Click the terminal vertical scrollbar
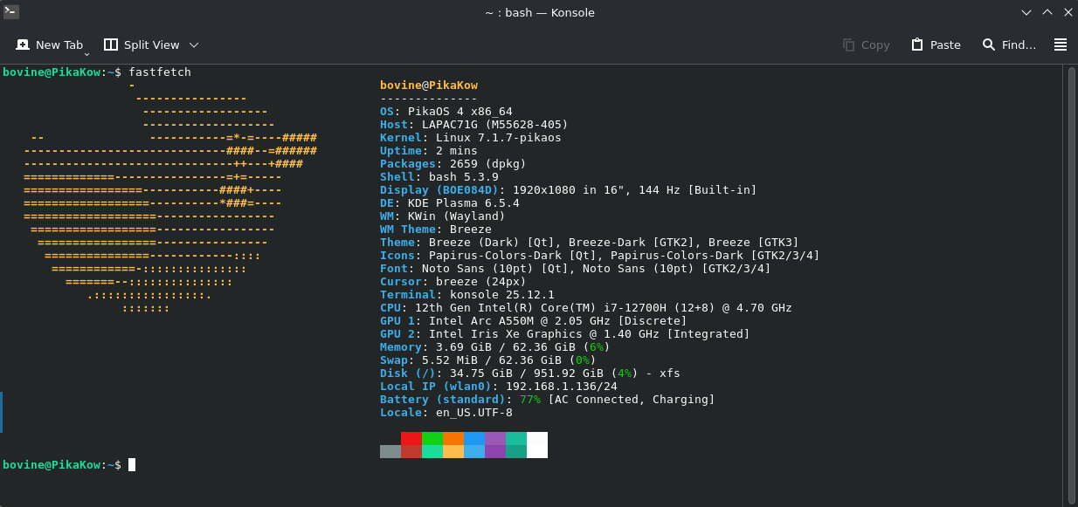The width and height of the screenshot is (1078, 507). coord(1072,284)
